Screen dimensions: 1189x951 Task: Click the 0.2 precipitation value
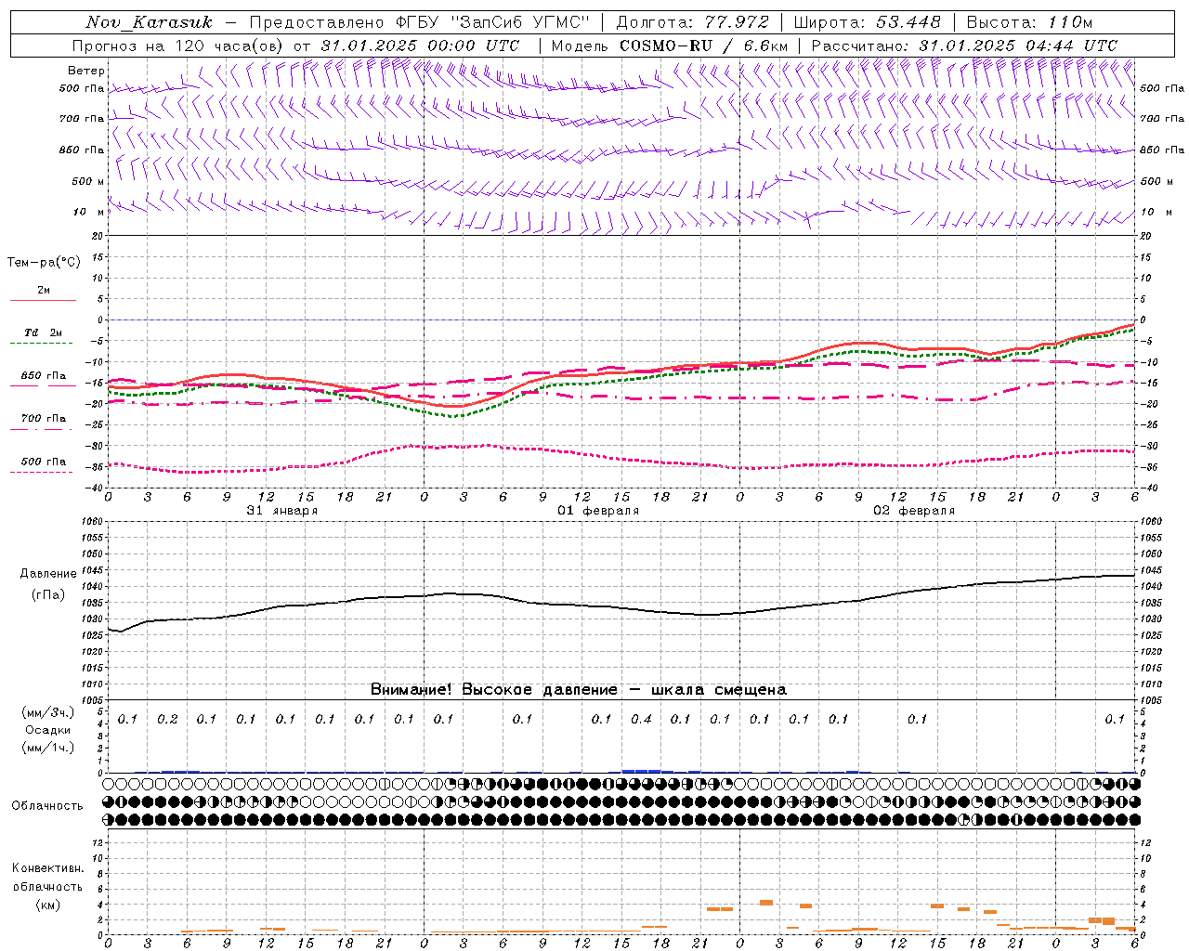coord(167,720)
